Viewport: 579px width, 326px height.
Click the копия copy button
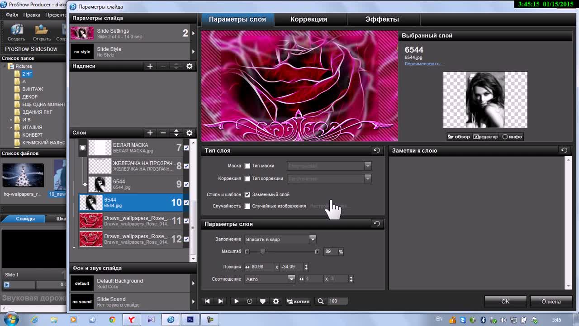coord(298,301)
